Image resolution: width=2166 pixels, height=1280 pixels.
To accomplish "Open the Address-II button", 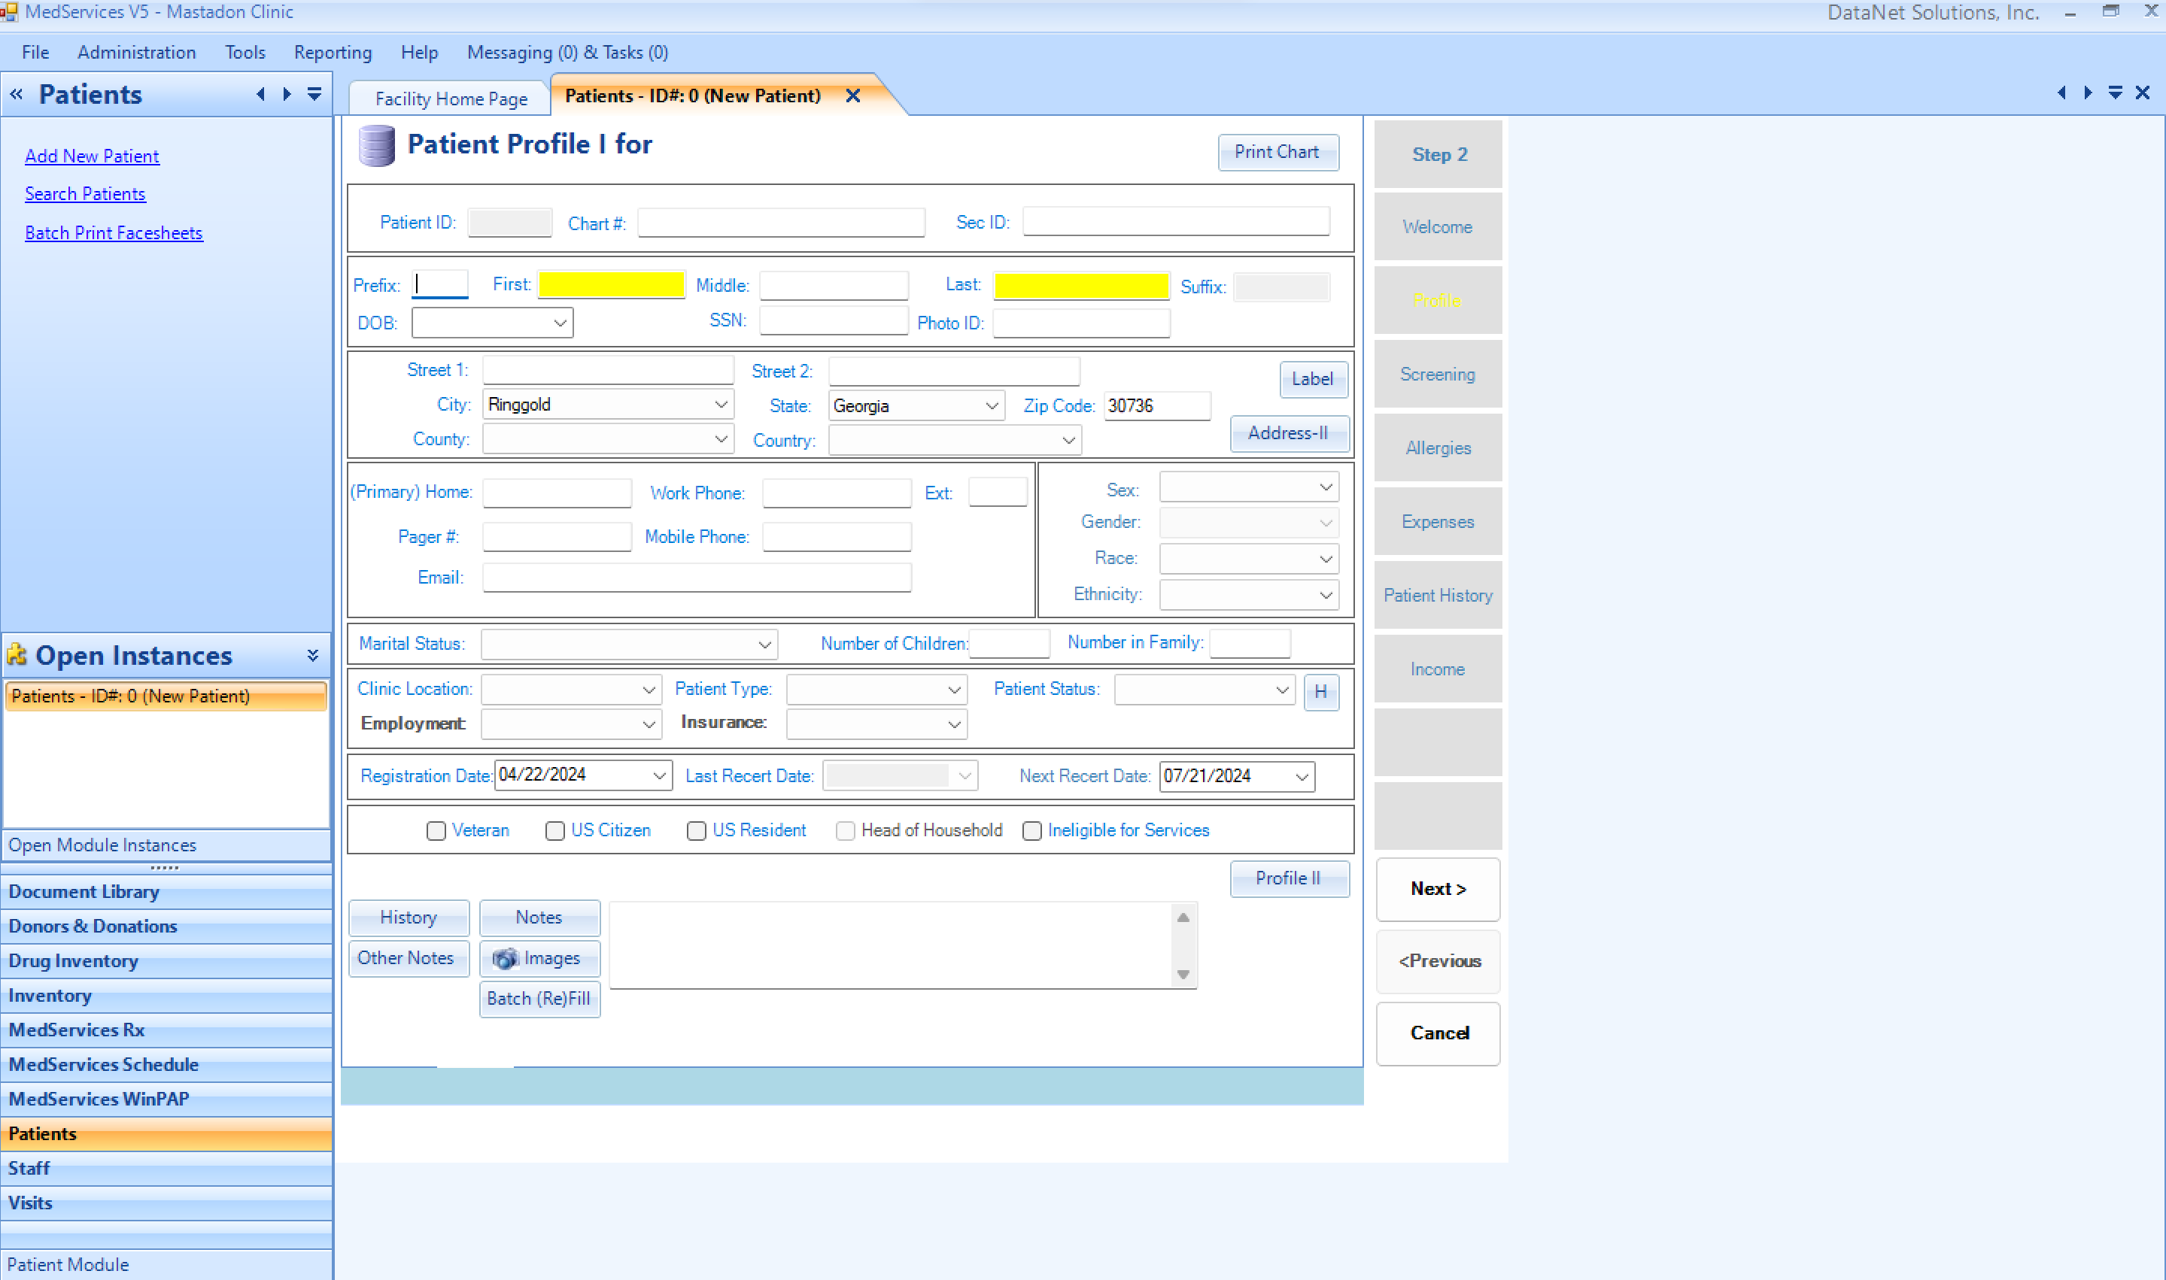I will [x=1289, y=433].
